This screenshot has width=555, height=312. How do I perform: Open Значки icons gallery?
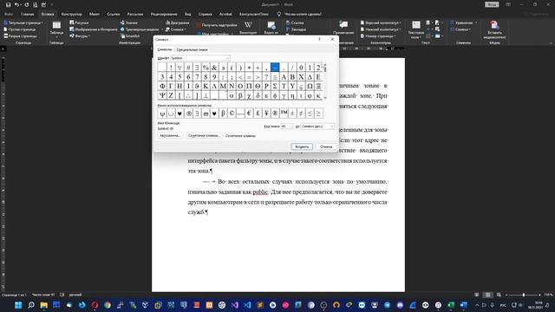pos(129,23)
